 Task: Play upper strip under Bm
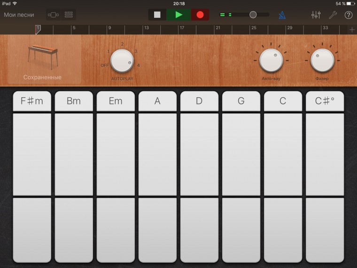coord(74,154)
